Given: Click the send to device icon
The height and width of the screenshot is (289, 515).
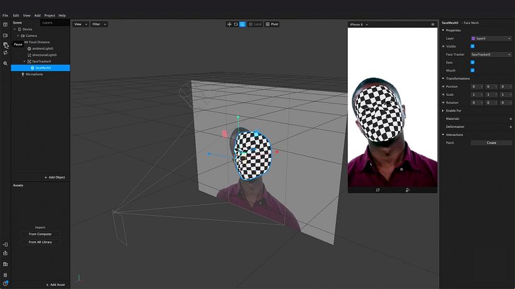Looking at the screenshot, I should click(5, 244).
